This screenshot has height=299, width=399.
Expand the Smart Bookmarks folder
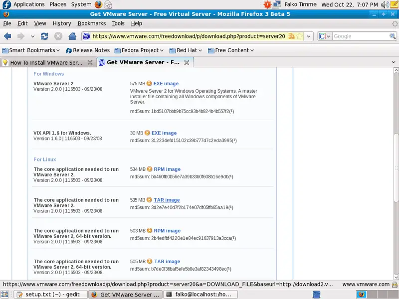[31, 50]
